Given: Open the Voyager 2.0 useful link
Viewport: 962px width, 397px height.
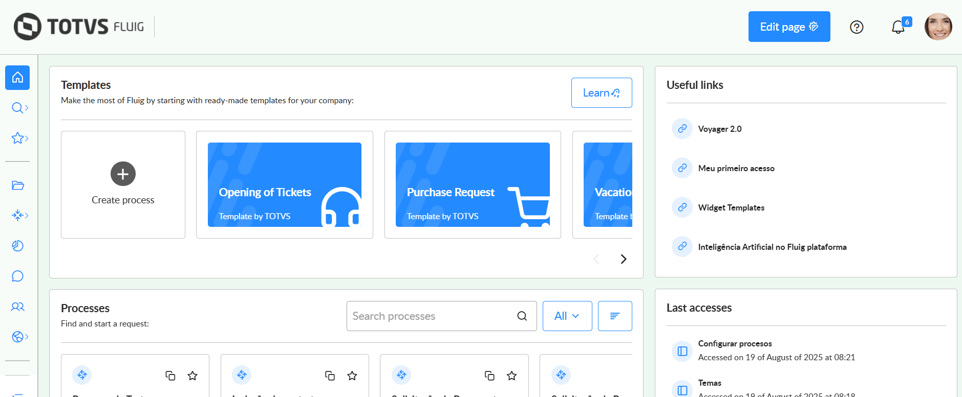Looking at the screenshot, I should pos(720,129).
